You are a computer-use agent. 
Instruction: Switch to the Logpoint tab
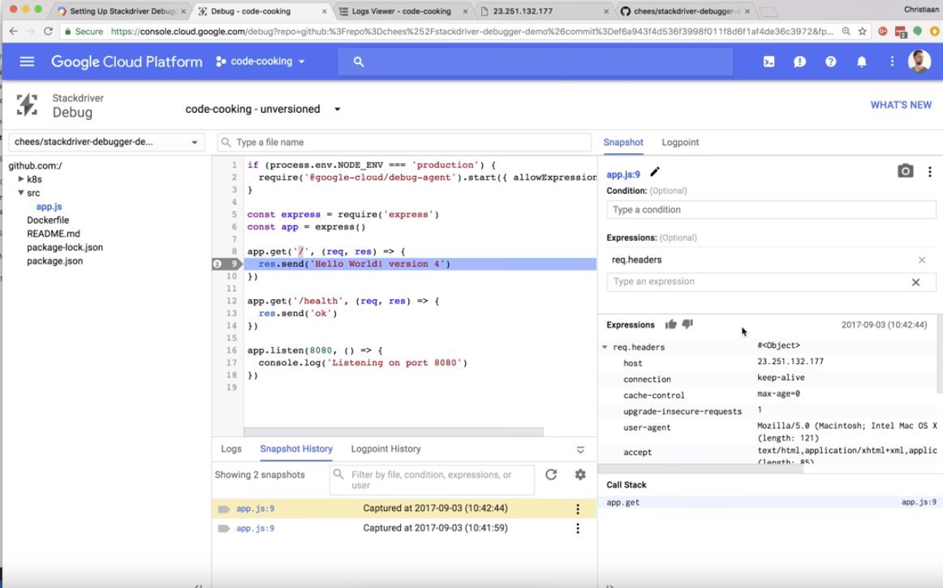pos(680,143)
